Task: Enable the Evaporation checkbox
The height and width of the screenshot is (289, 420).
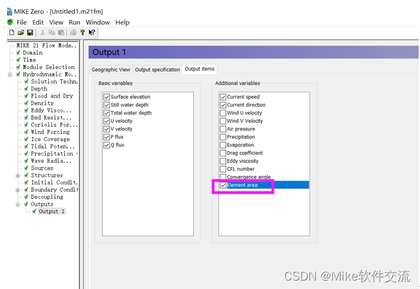Action: click(x=223, y=145)
